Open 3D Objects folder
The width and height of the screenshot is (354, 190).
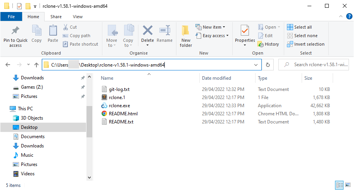(32, 118)
